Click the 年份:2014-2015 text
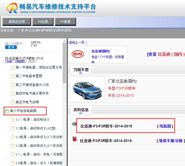 click(121, 95)
